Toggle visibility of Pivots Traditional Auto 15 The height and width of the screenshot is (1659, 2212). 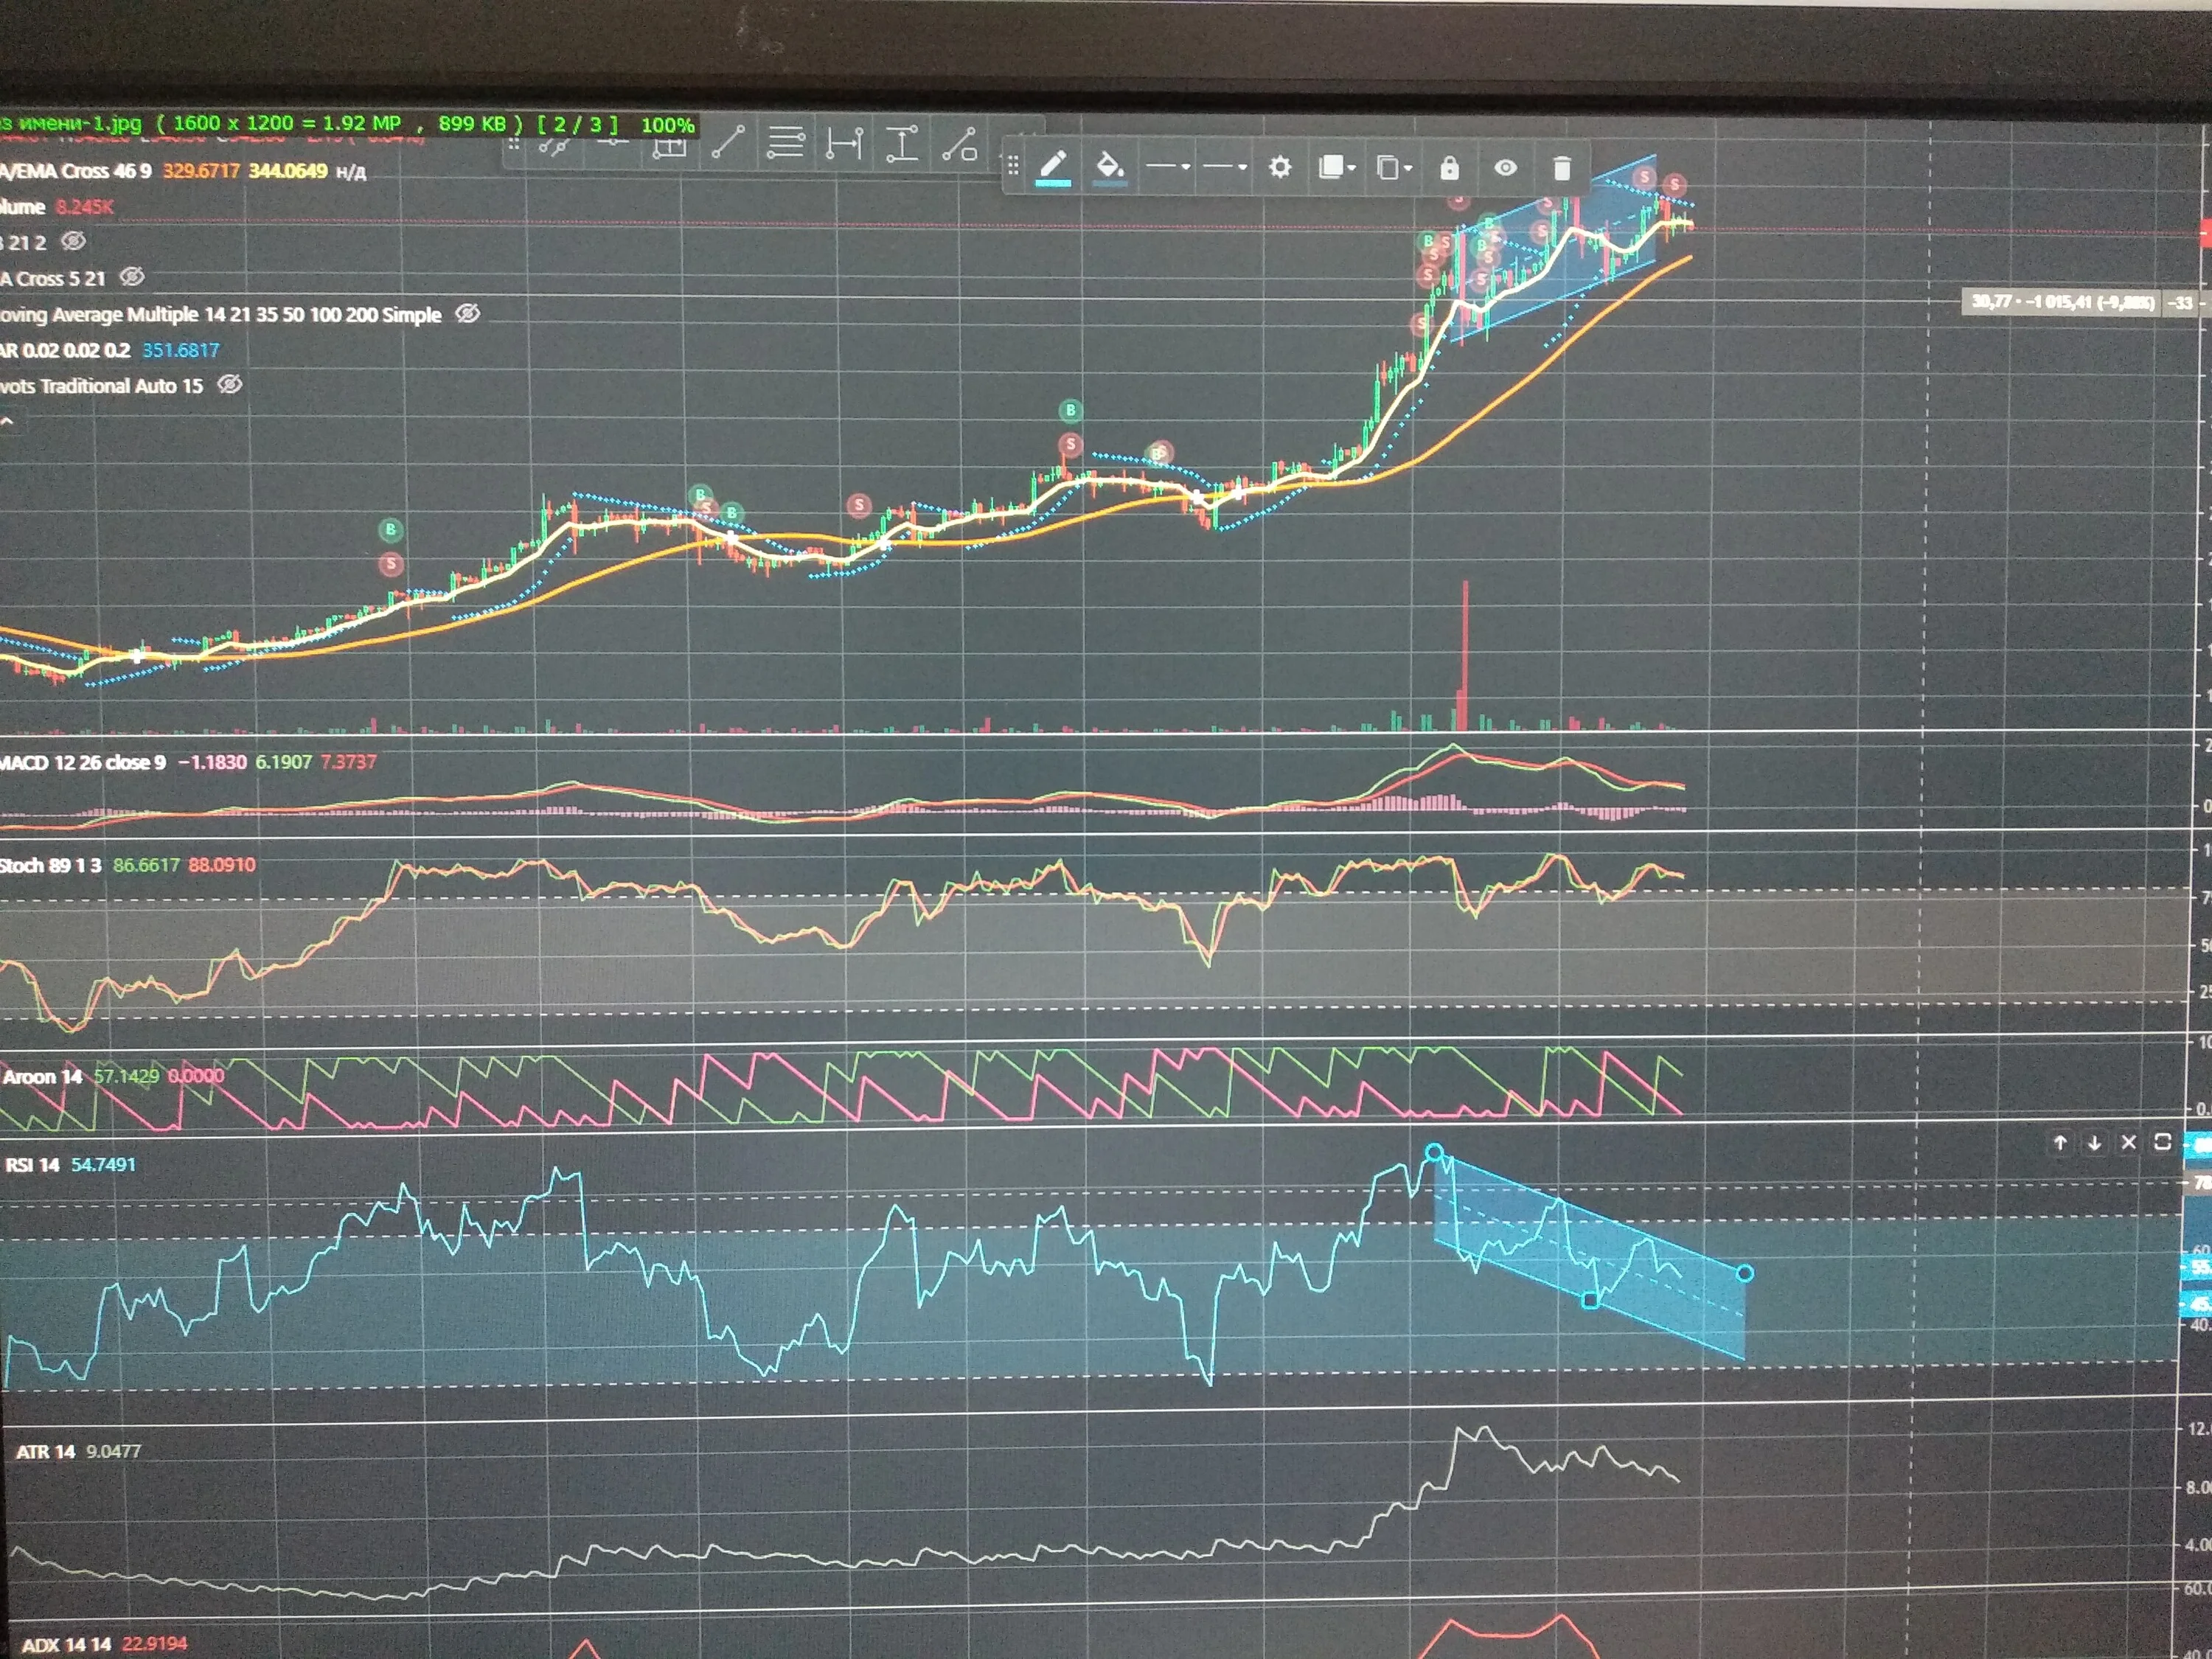[x=229, y=385]
